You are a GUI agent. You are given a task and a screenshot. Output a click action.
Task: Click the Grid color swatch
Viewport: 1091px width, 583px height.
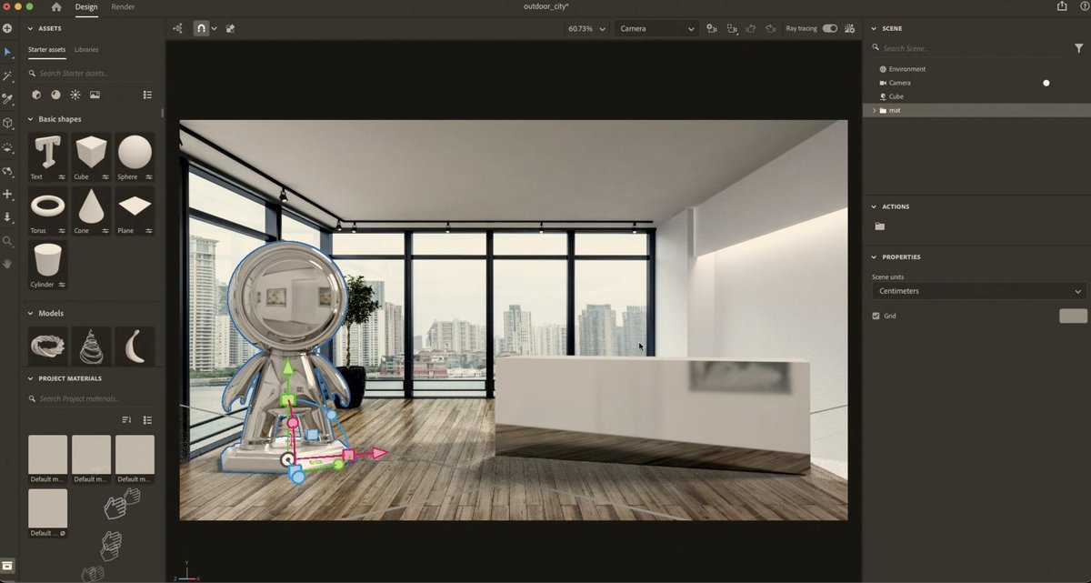coord(1073,316)
